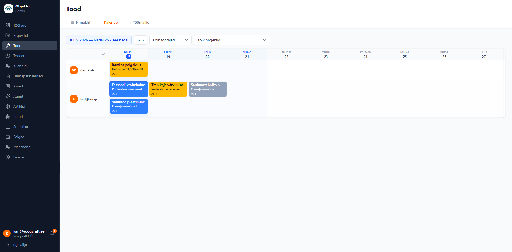
Task: Open the Kulud expenses icon
Action: (8, 117)
